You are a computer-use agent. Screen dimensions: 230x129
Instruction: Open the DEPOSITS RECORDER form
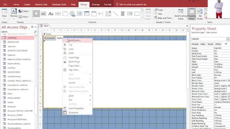[x=18, y=51]
